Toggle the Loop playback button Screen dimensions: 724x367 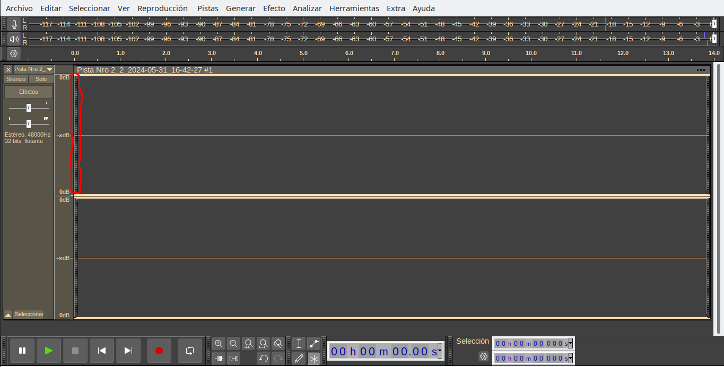(x=190, y=351)
